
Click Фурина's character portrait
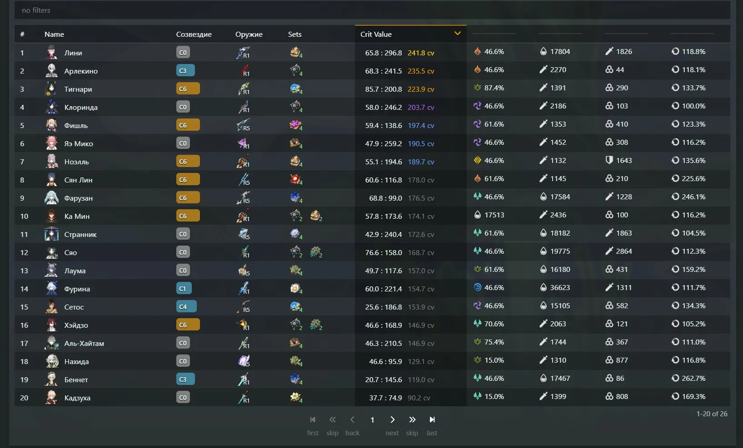click(51, 289)
